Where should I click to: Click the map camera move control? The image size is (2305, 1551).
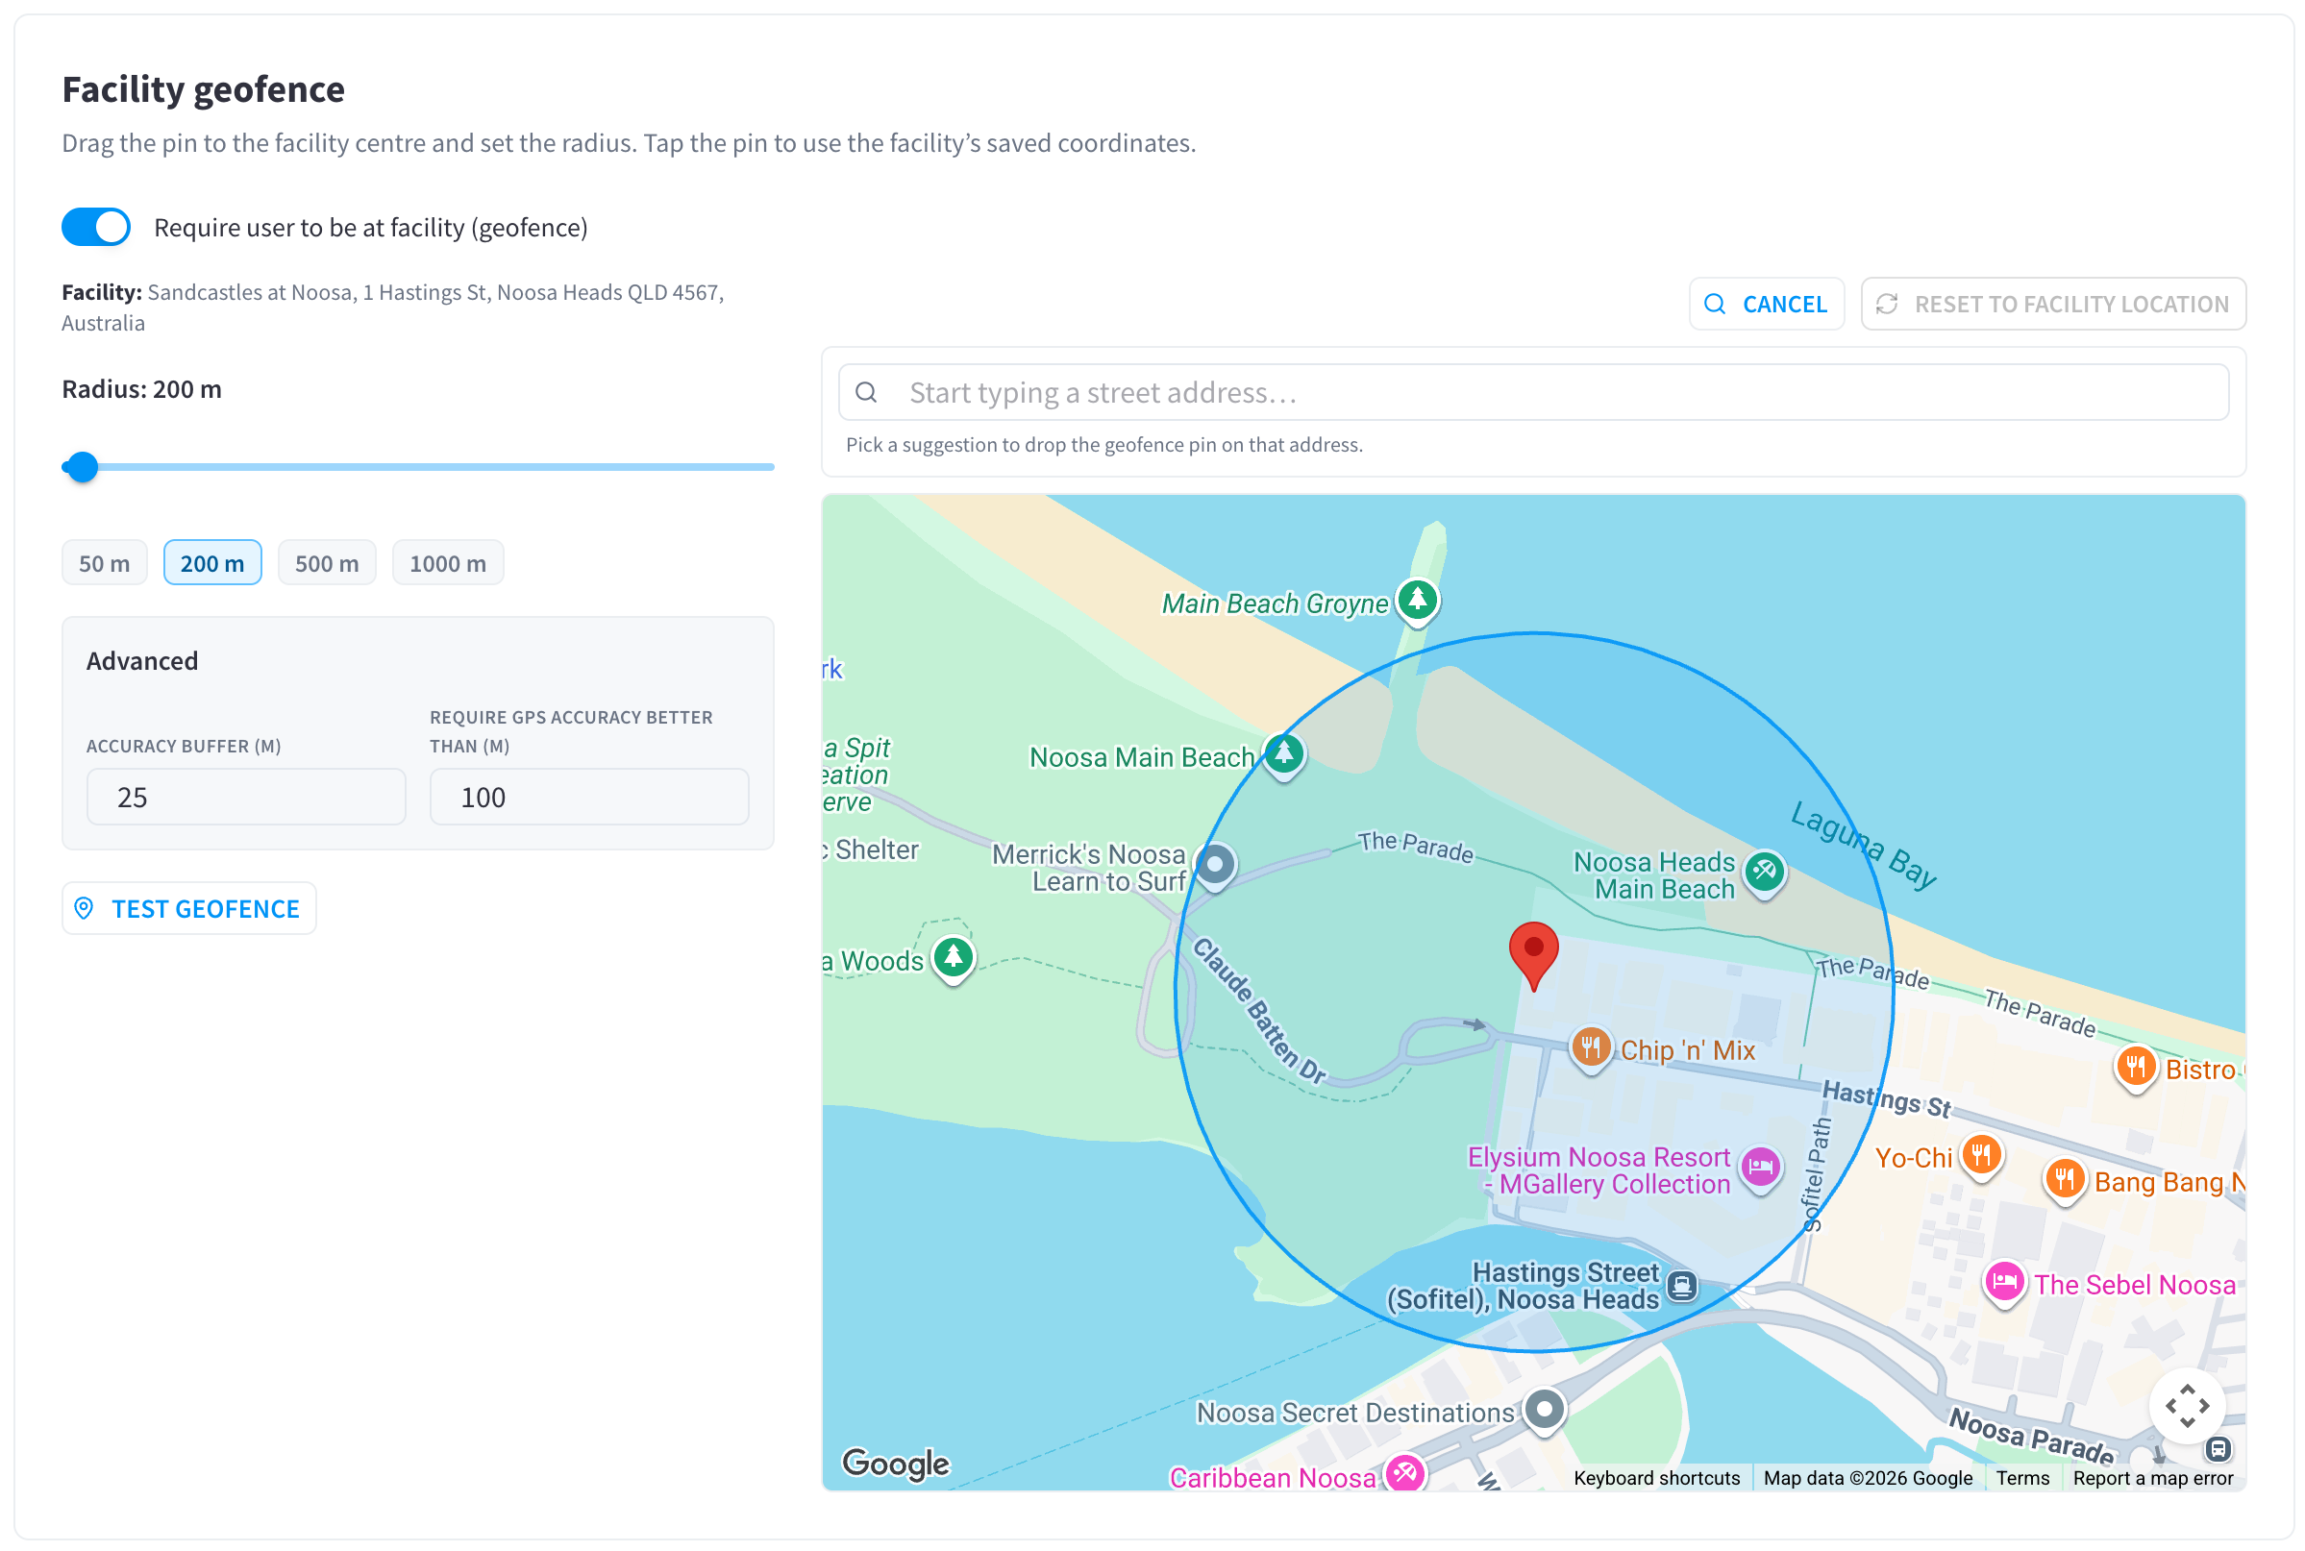pyautogui.click(x=2188, y=1406)
